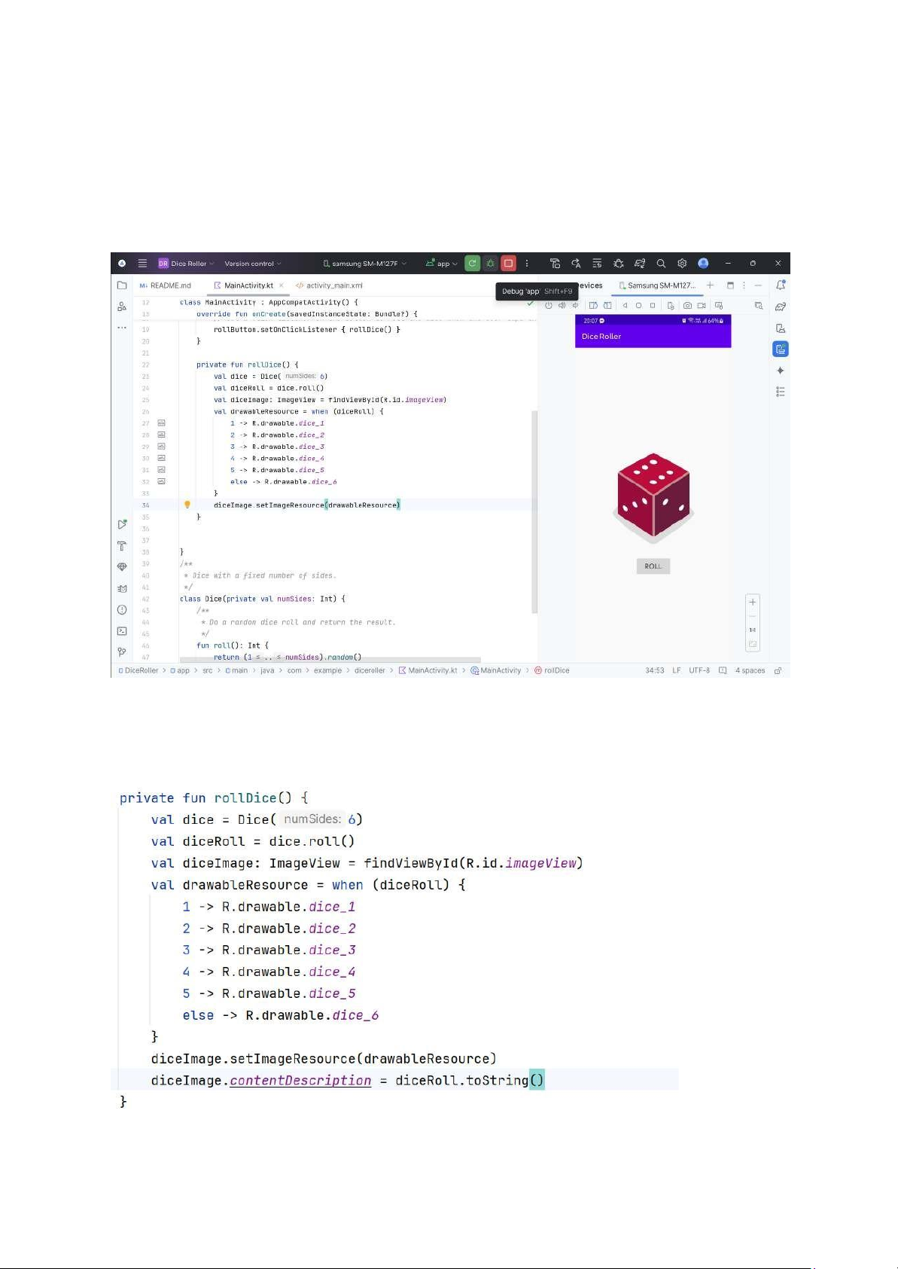
Task: Click the zoom in plus on device view
Action: point(752,602)
